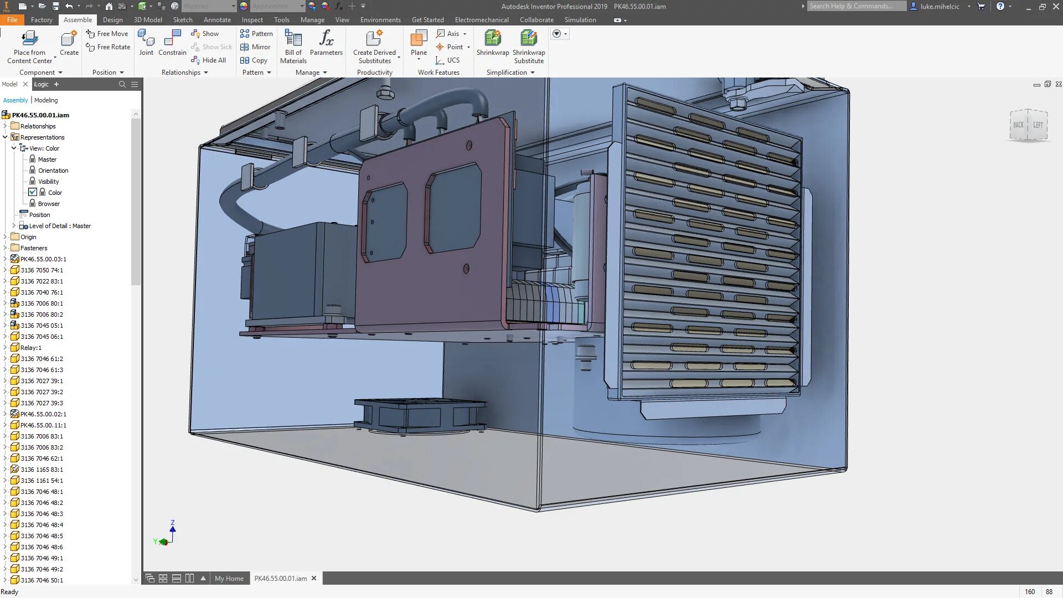1063x598 pixels.
Task: Toggle the Color view checkbox
Action: pyautogui.click(x=33, y=192)
